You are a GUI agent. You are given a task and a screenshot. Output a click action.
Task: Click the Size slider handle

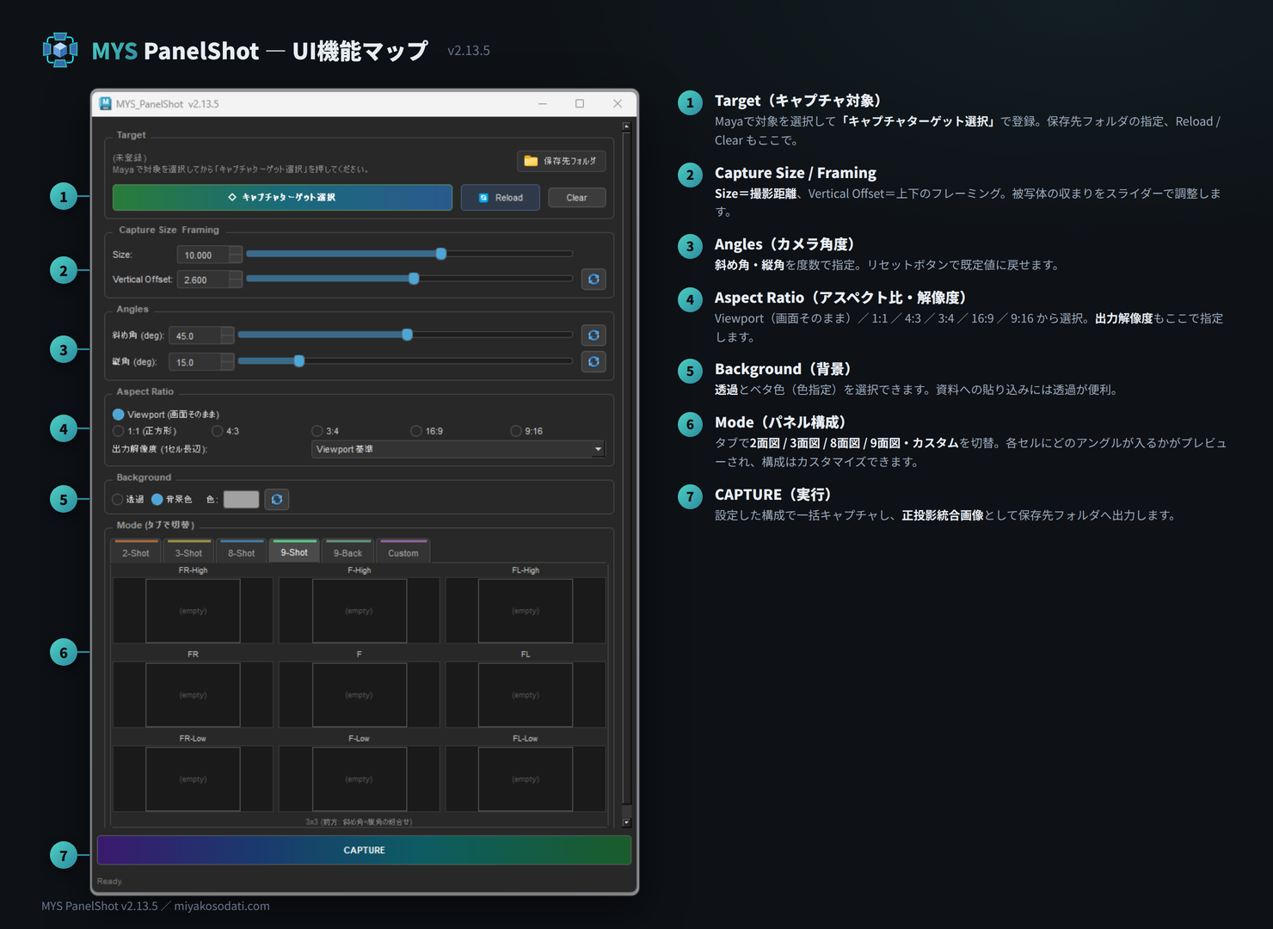click(x=441, y=254)
